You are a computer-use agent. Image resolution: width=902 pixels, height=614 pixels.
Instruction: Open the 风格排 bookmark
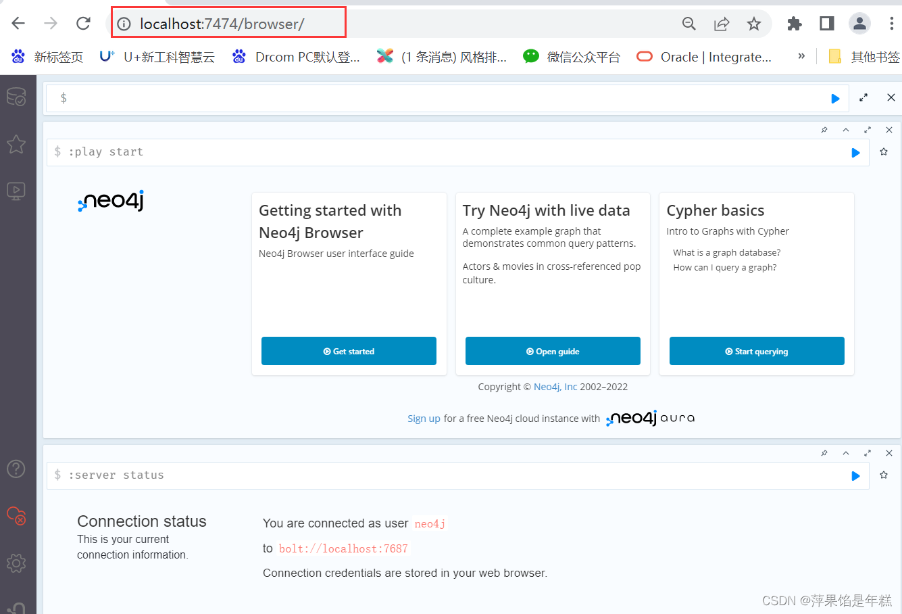[x=442, y=57]
